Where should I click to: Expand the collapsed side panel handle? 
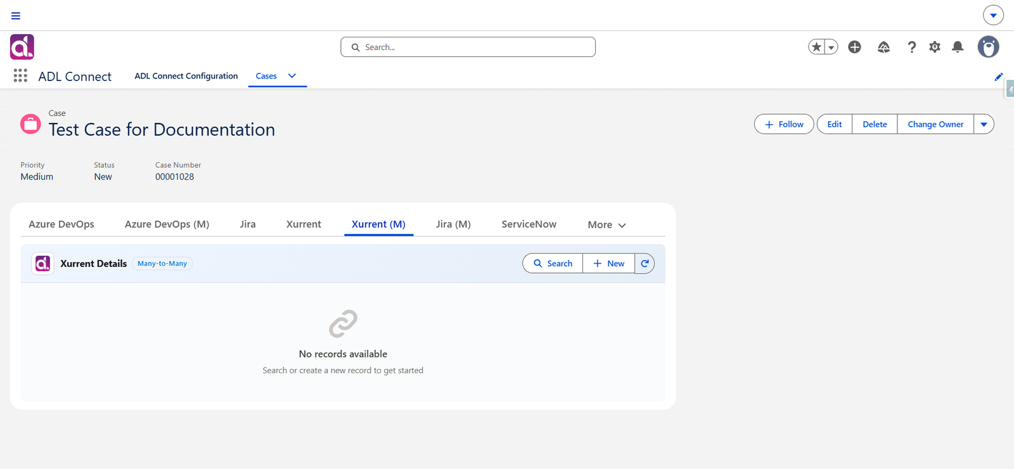coord(1010,90)
